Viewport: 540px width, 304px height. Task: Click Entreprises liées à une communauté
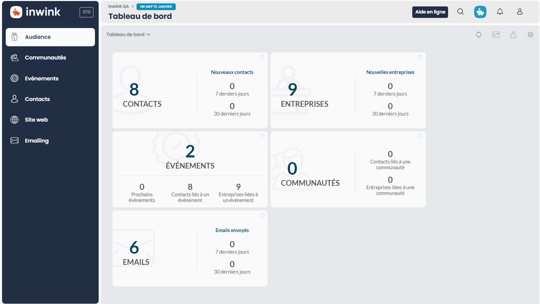point(390,186)
